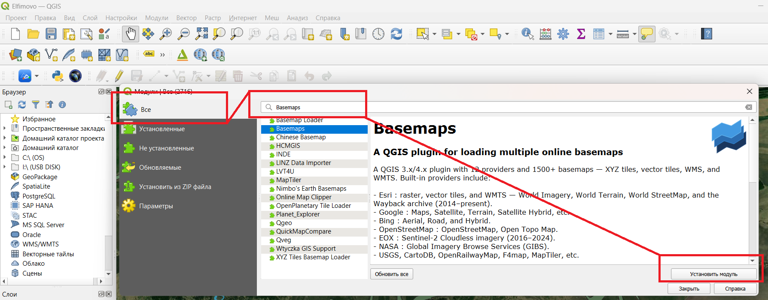Open the style manager icon
Screen dimensions: 768x300
104,34
